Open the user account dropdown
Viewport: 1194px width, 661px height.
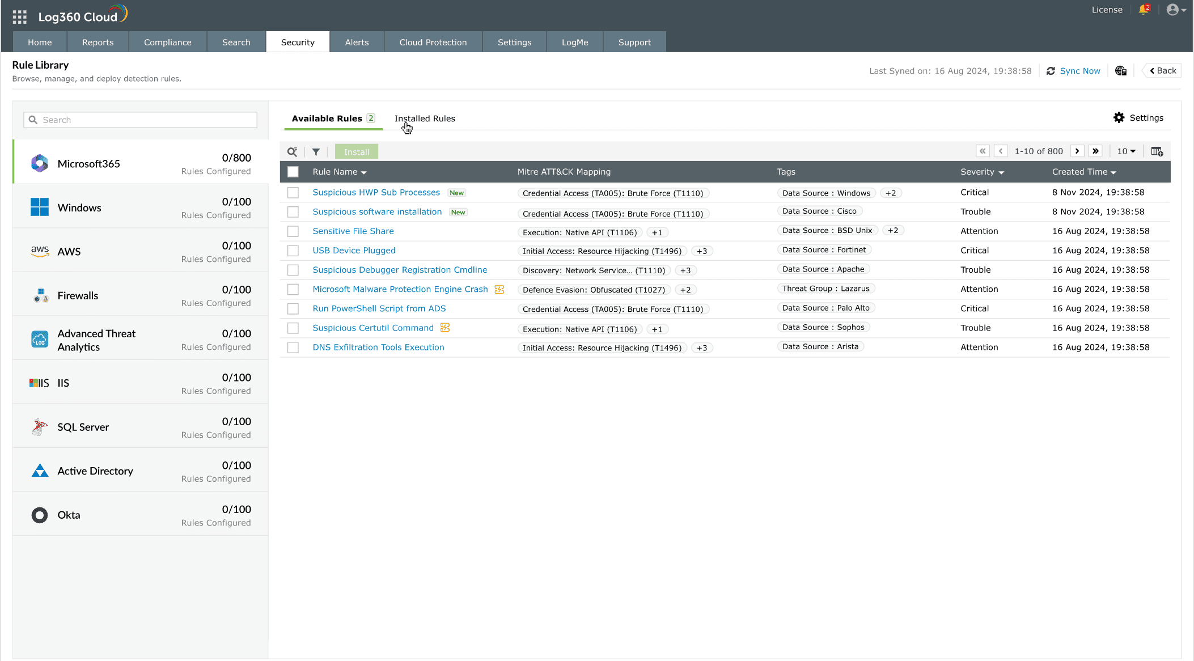click(1176, 10)
